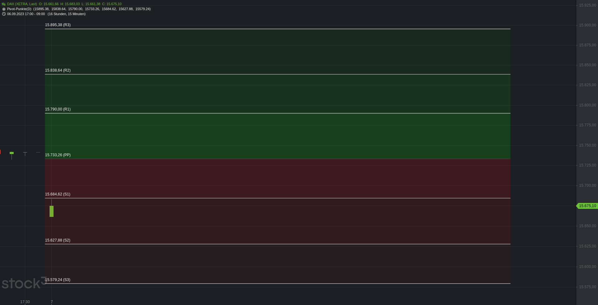Select the 15.627,88 (S2) support label
The image size is (598, 305).
click(x=58, y=240)
